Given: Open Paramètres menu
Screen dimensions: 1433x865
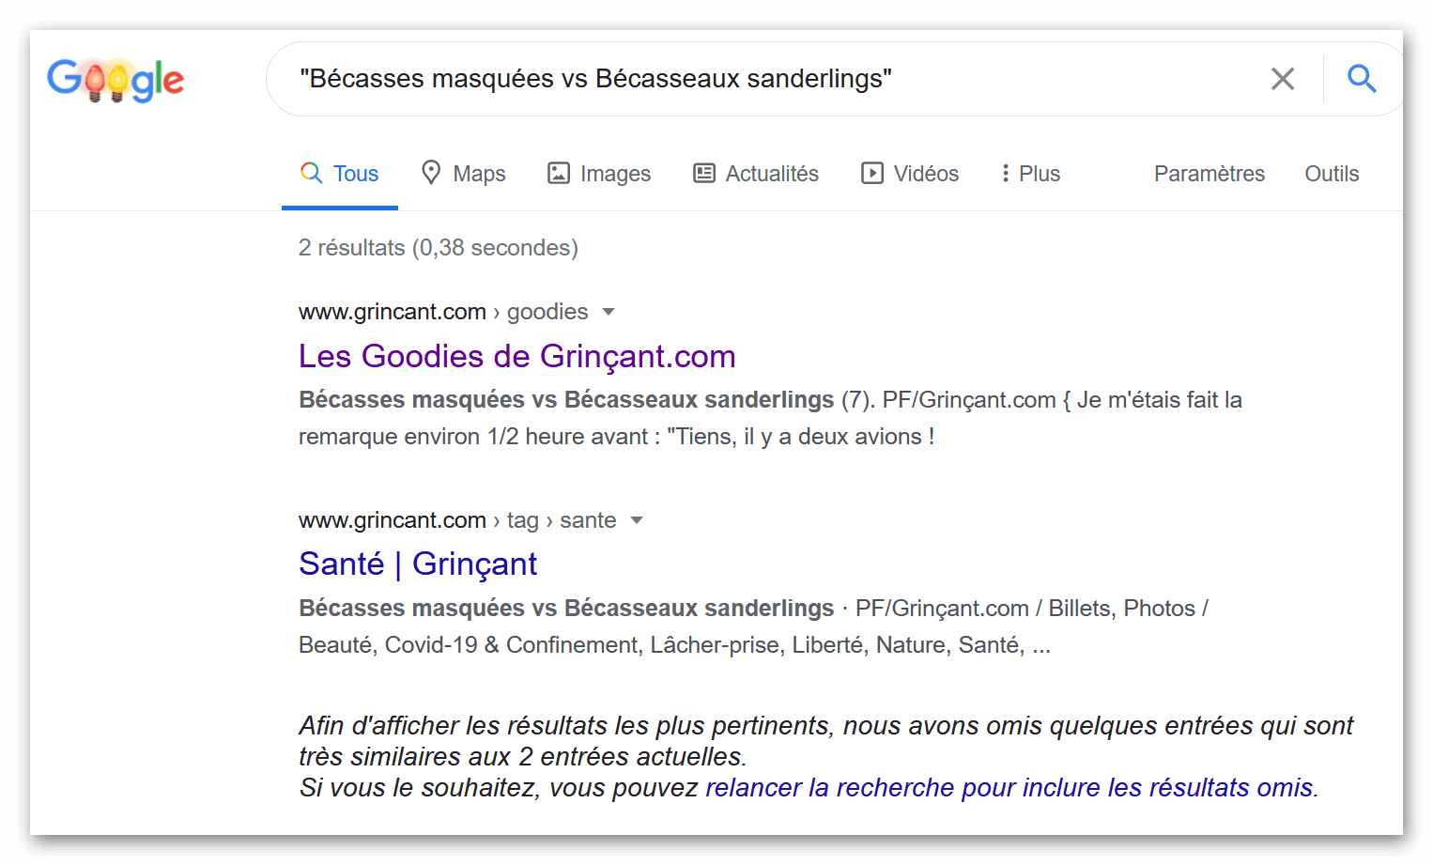Looking at the screenshot, I should point(1210,174).
